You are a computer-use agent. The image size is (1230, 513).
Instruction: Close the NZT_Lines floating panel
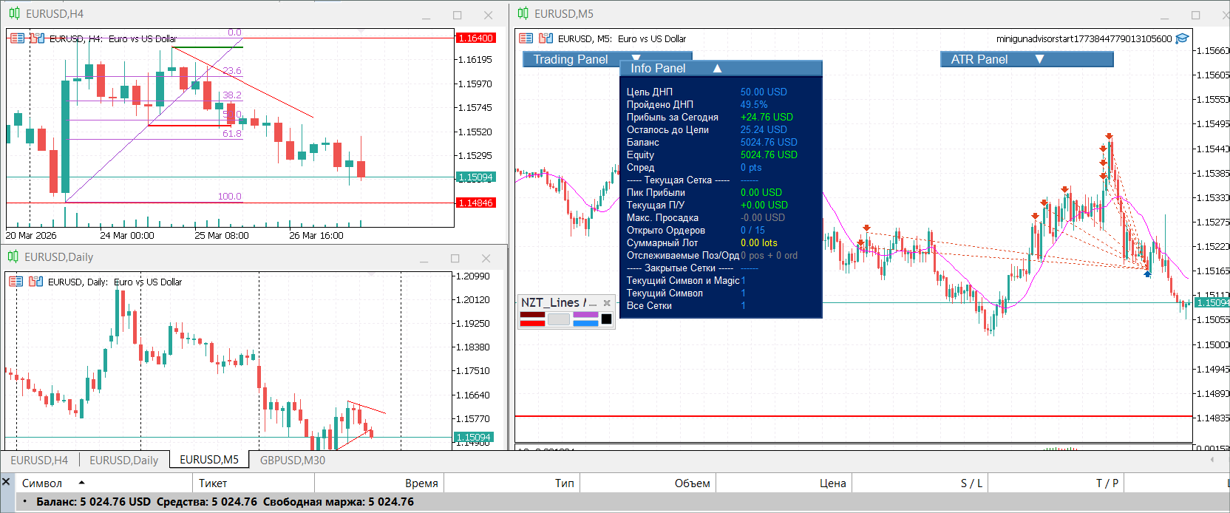[x=607, y=303]
